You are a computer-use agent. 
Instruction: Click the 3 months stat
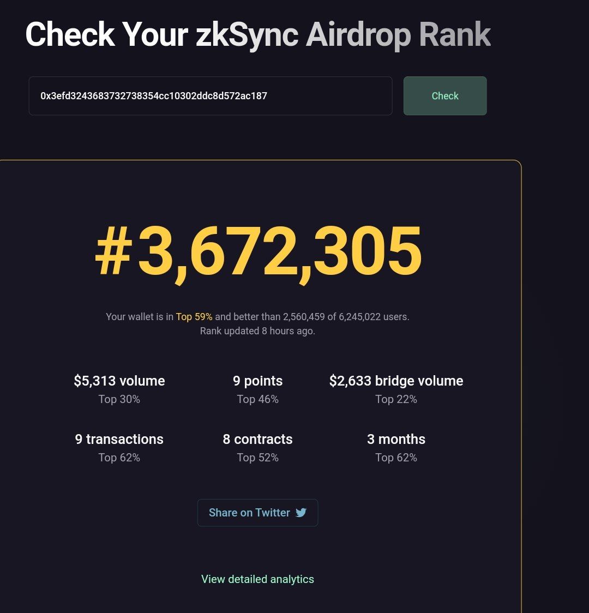point(396,439)
